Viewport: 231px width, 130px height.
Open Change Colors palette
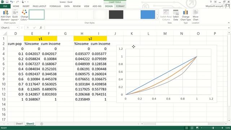click(24, 15)
